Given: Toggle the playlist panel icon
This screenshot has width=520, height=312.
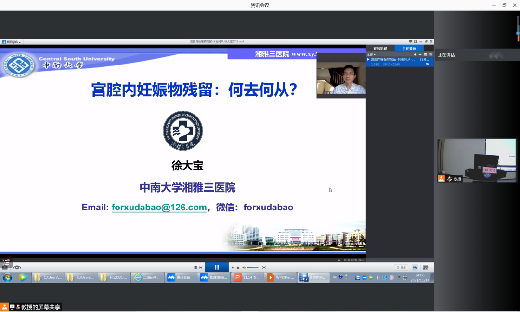Looking at the screenshot, I should click(x=415, y=268).
